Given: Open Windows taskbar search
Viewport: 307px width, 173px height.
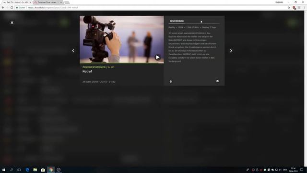Looking at the screenshot, I should coord(12,170).
